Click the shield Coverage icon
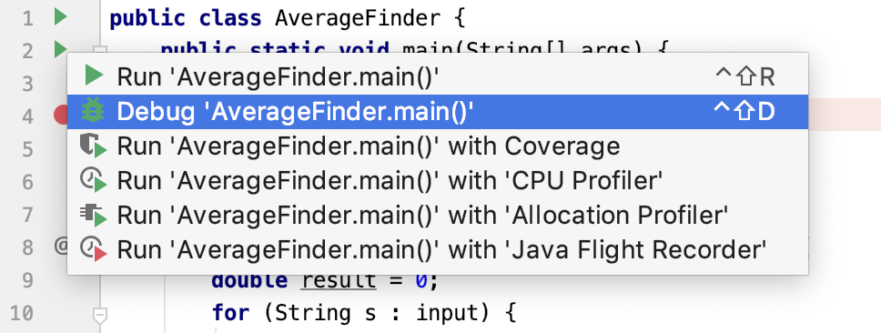Viewport: 881px width, 333px height. point(93,146)
